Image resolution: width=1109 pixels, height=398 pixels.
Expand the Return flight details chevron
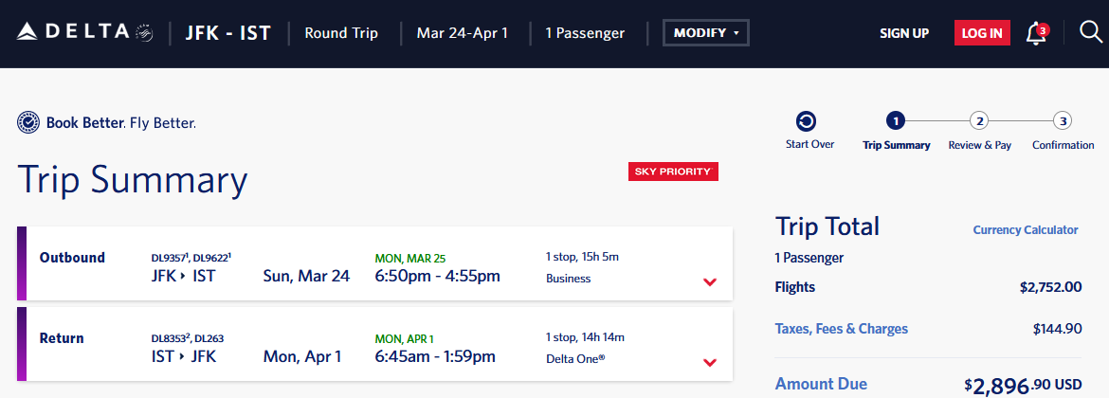tap(710, 363)
